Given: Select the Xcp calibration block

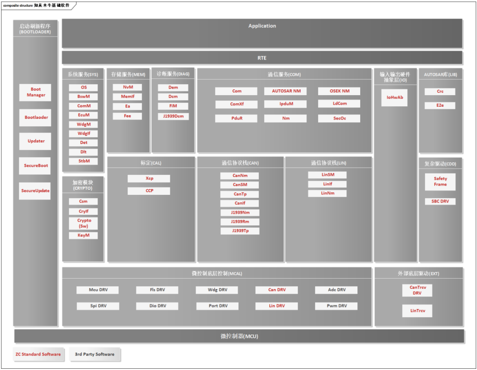Looking at the screenshot, I should pyautogui.click(x=149, y=179).
